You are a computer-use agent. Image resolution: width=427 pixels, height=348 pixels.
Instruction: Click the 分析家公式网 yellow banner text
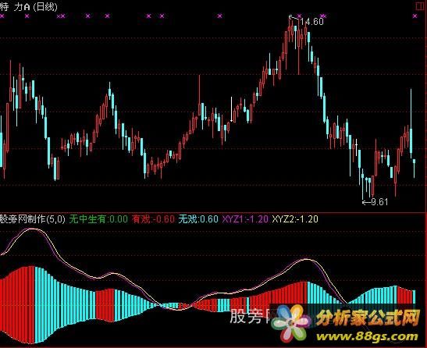pos(368,318)
